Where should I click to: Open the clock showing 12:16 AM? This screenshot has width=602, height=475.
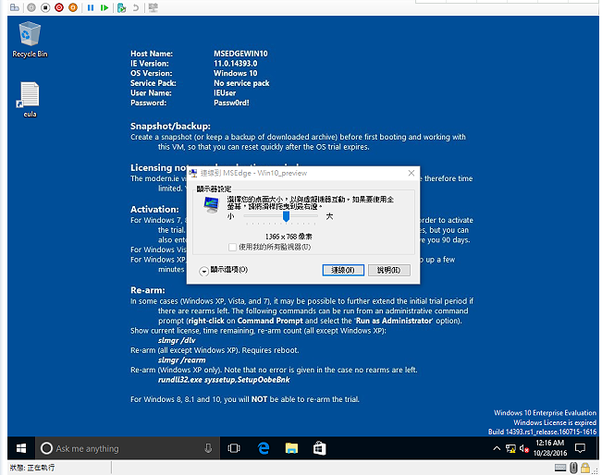click(550, 448)
